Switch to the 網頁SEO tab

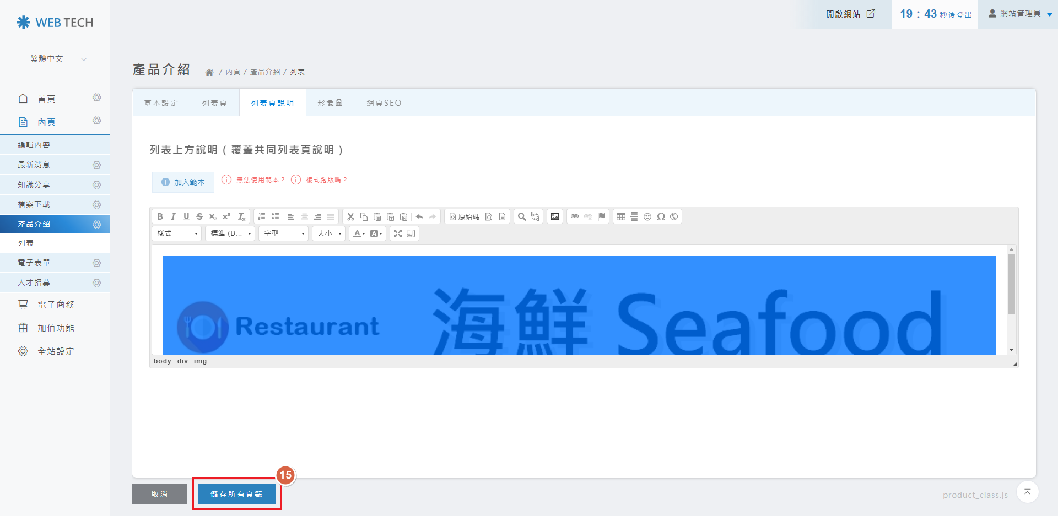point(384,103)
